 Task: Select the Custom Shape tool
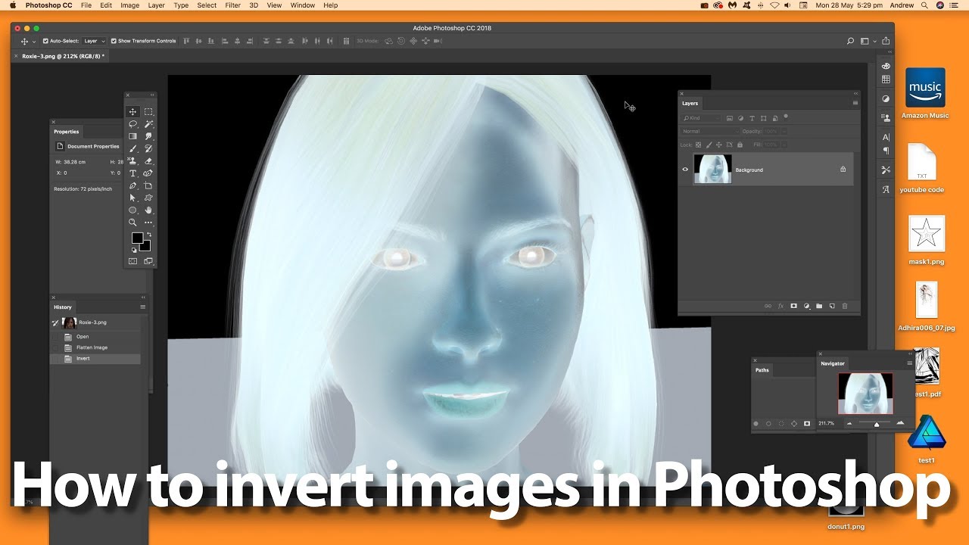point(148,198)
